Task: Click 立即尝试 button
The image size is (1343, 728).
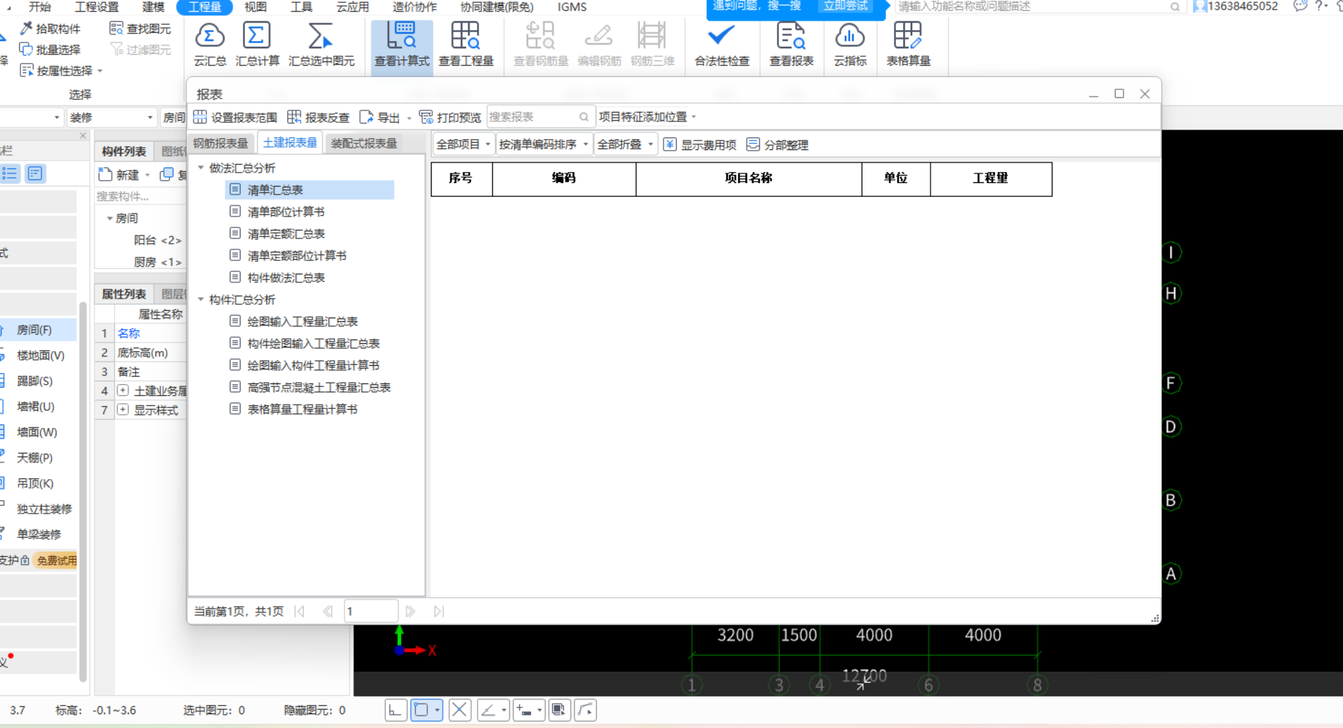Action: 846,6
